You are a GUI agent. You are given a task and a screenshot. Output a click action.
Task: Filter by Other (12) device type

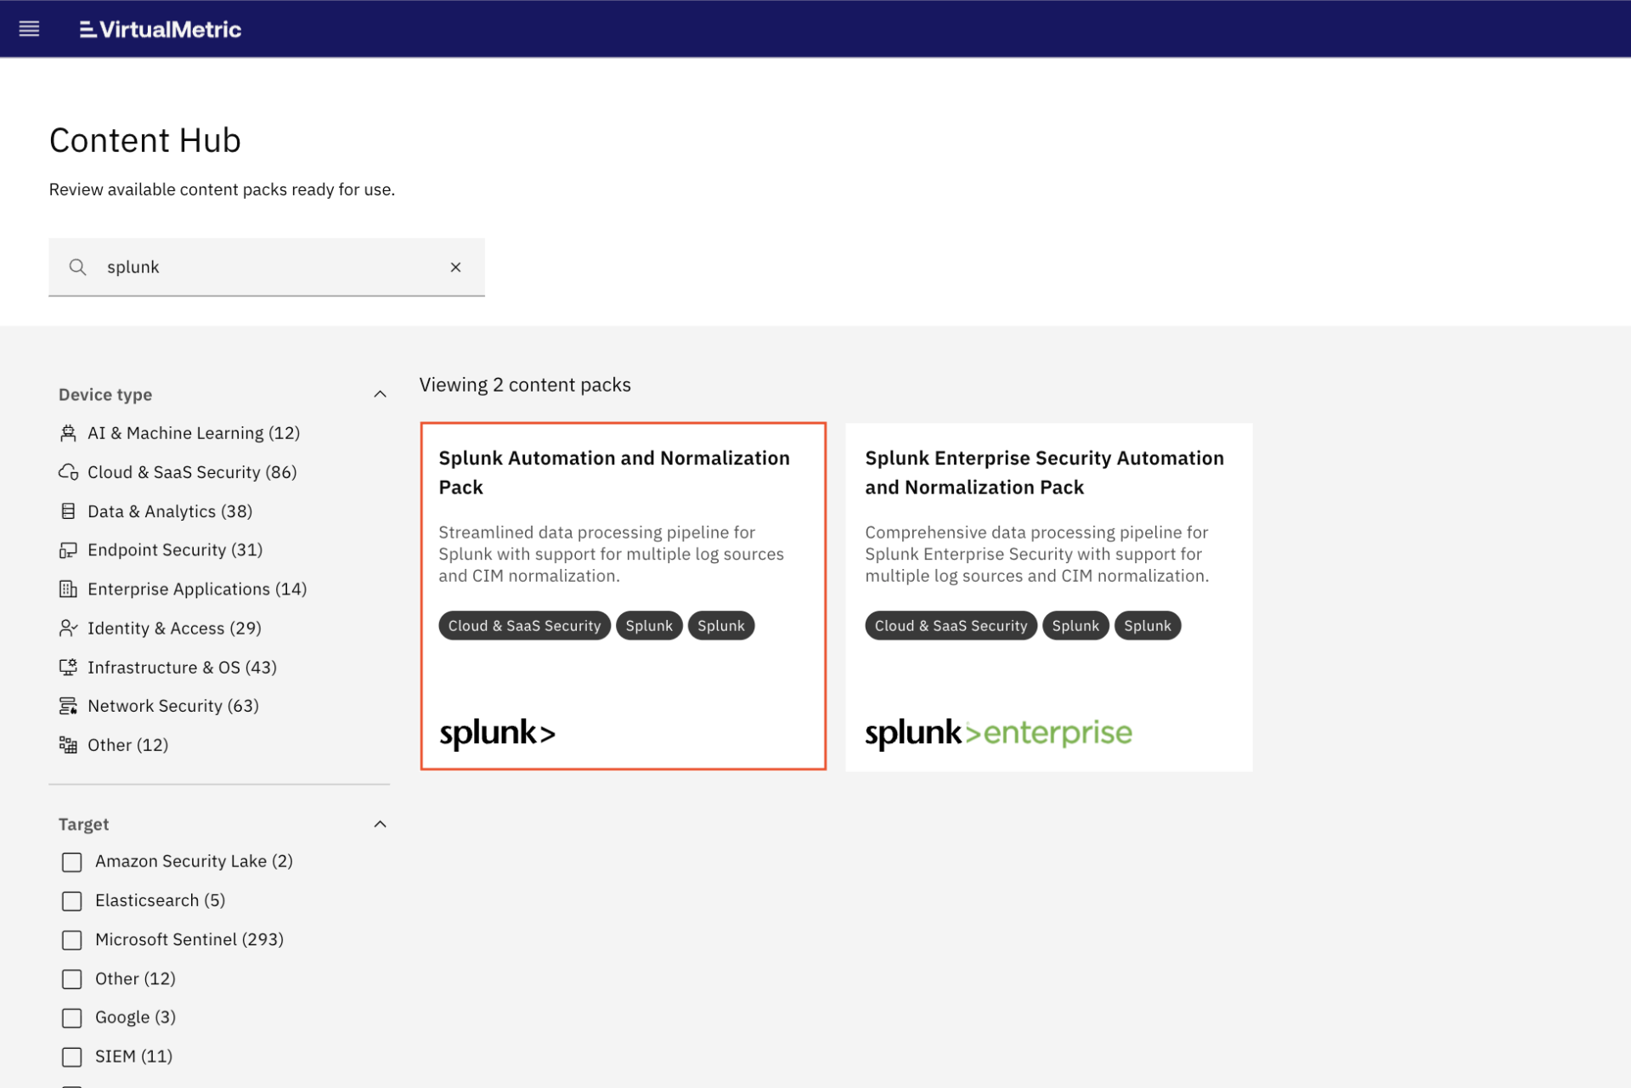(128, 745)
